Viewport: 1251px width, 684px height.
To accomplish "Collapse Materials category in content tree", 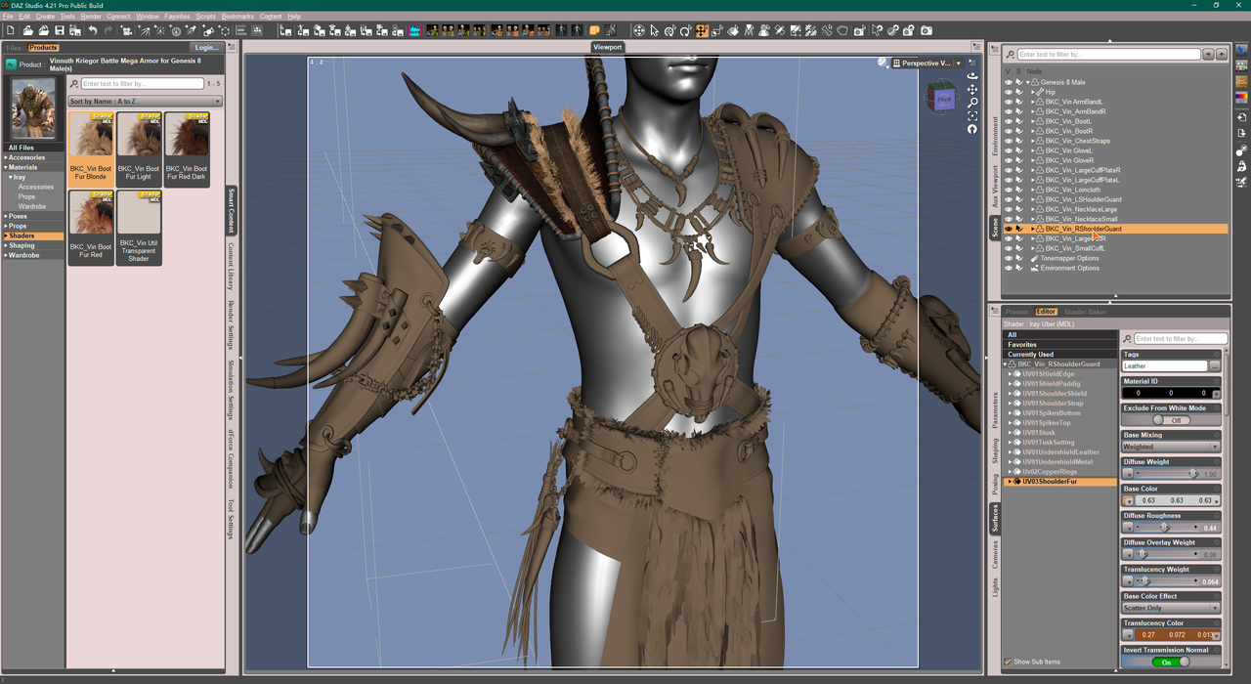I will point(5,167).
